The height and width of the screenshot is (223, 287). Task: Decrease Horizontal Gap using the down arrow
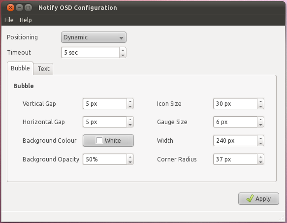tap(130, 125)
